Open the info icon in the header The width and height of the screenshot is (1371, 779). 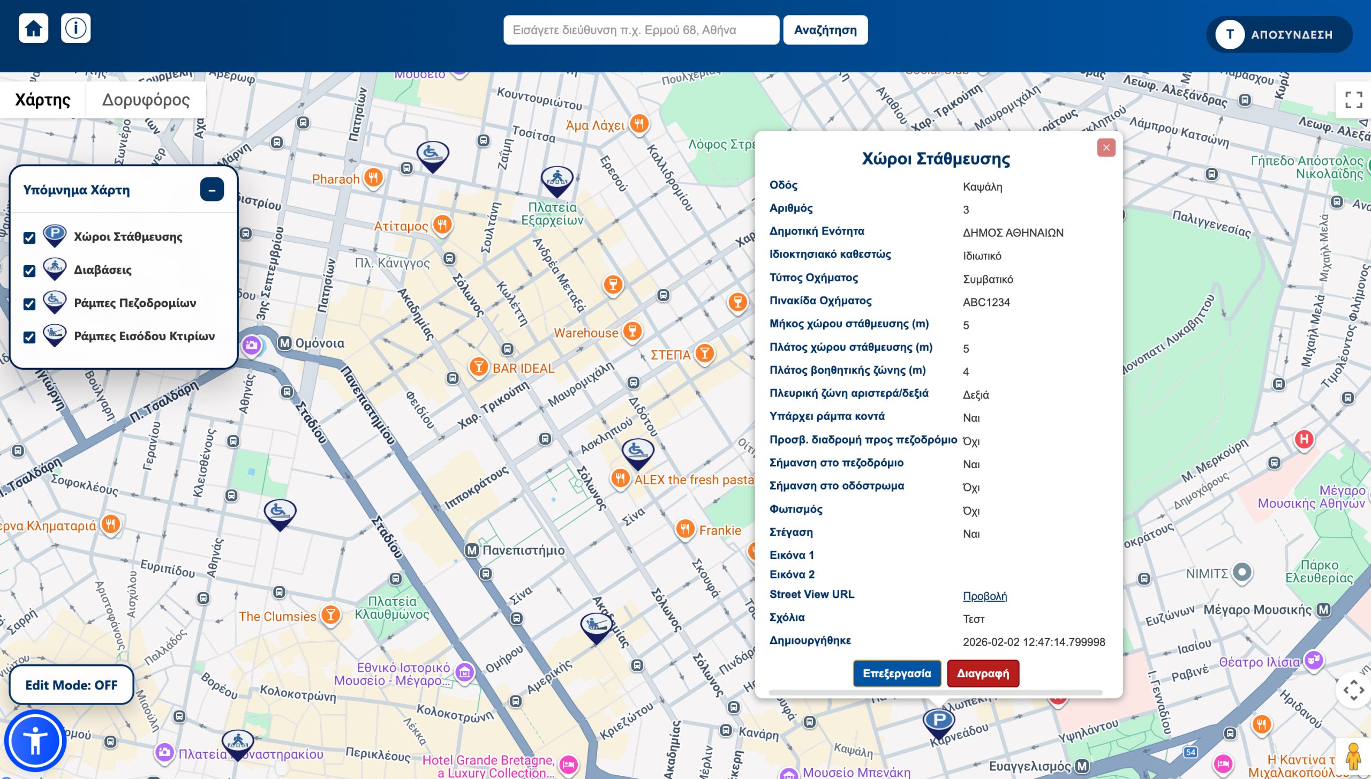coord(77,28)
